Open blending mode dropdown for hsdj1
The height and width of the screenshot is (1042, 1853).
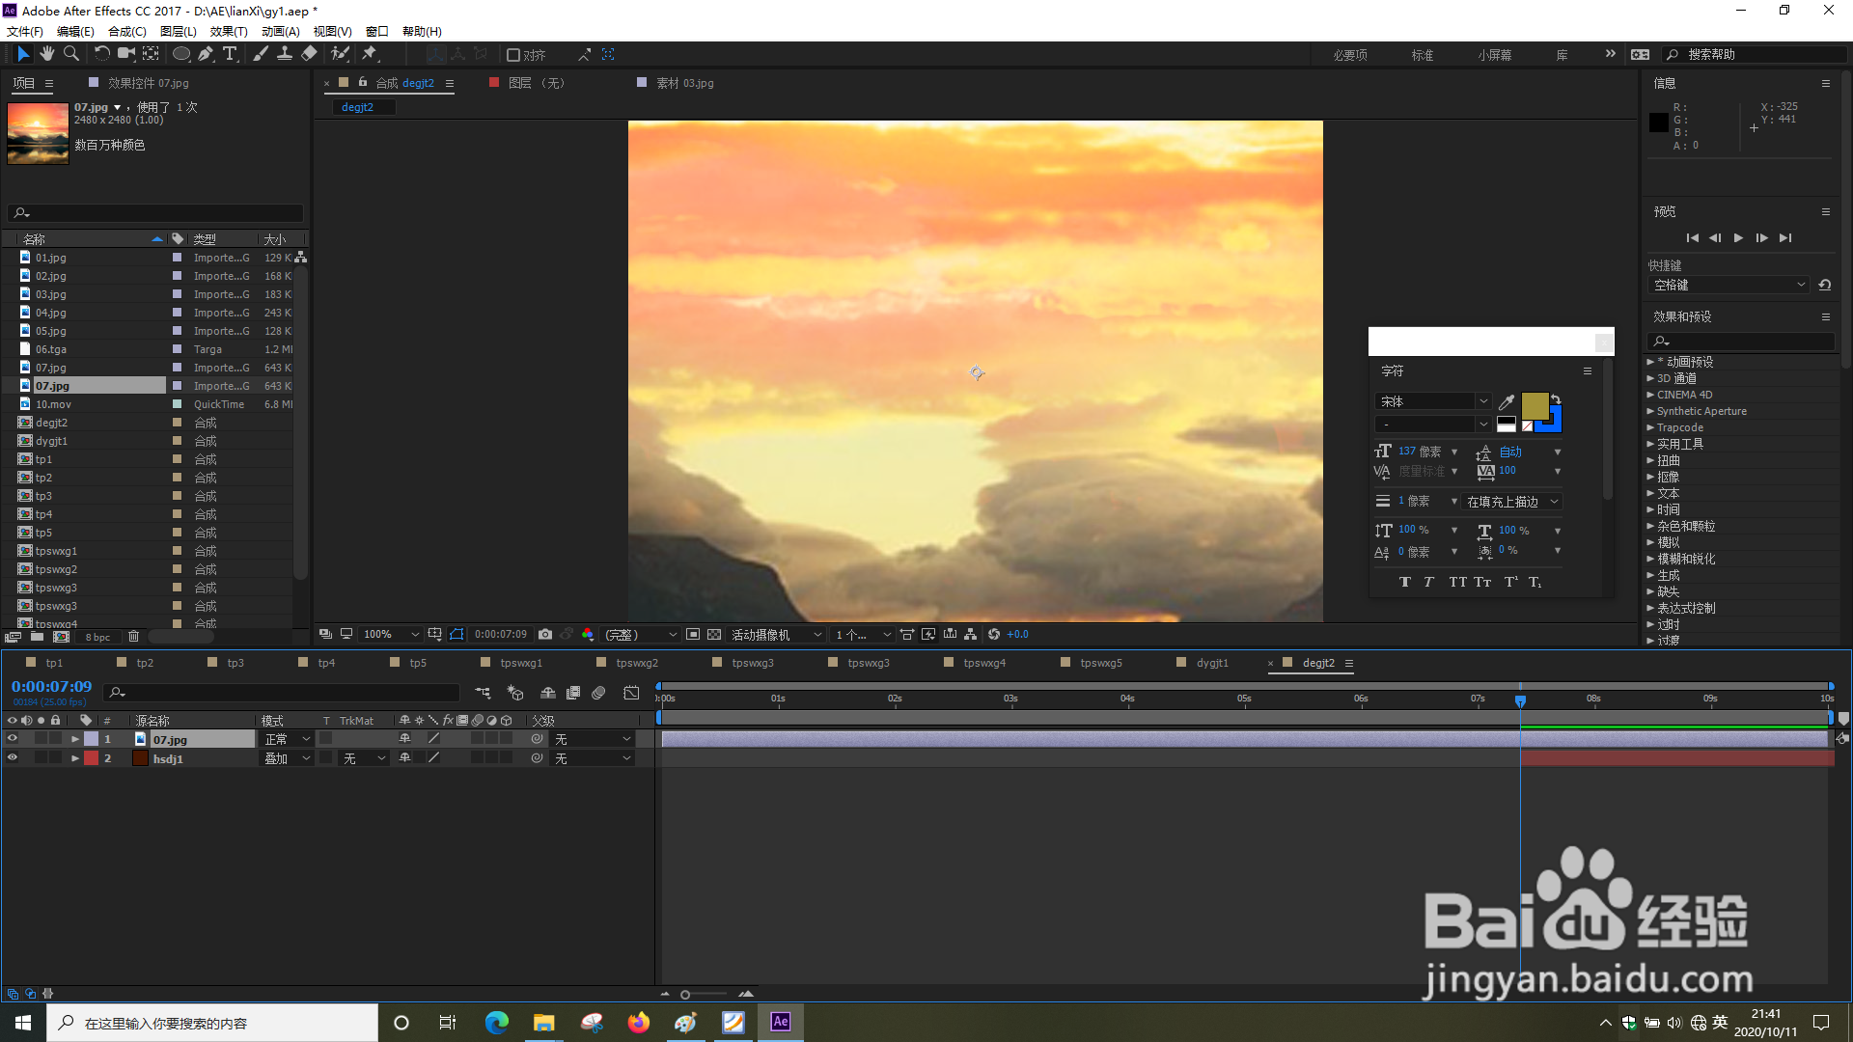(288, 758)
